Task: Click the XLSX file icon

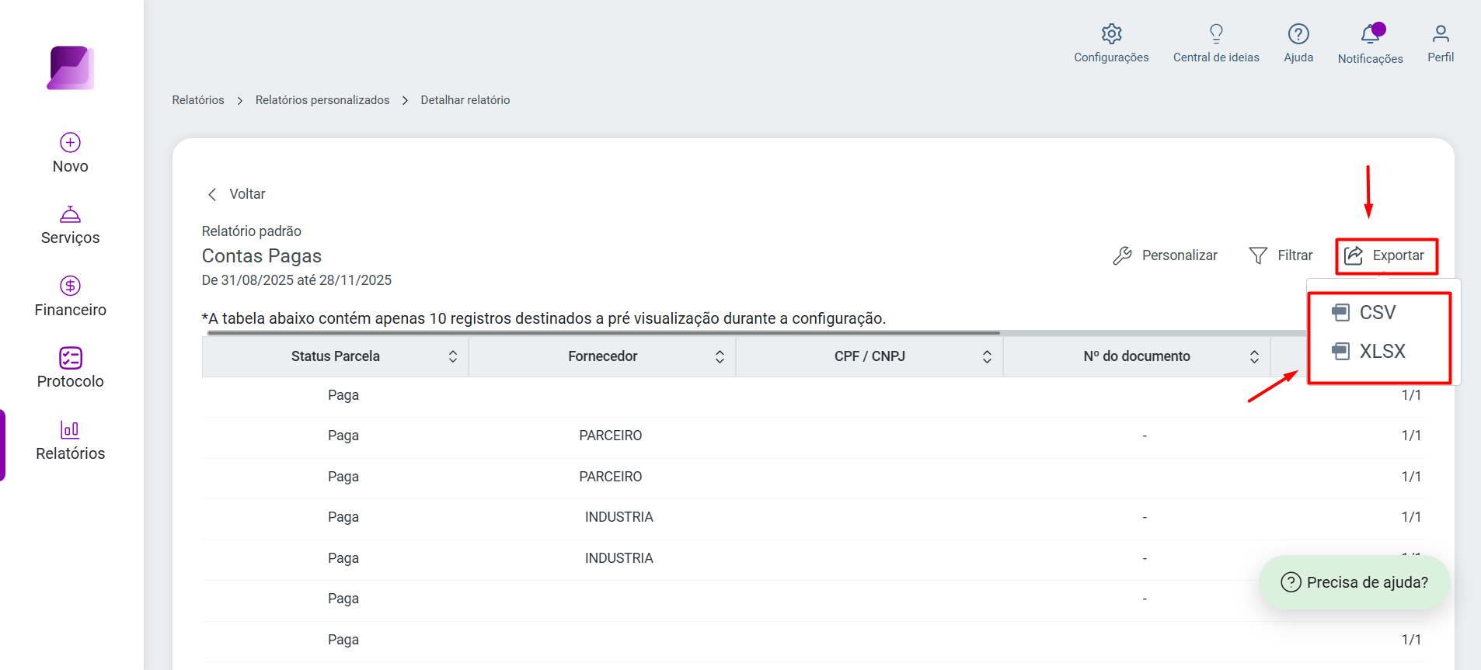Action: (1341, 351)
